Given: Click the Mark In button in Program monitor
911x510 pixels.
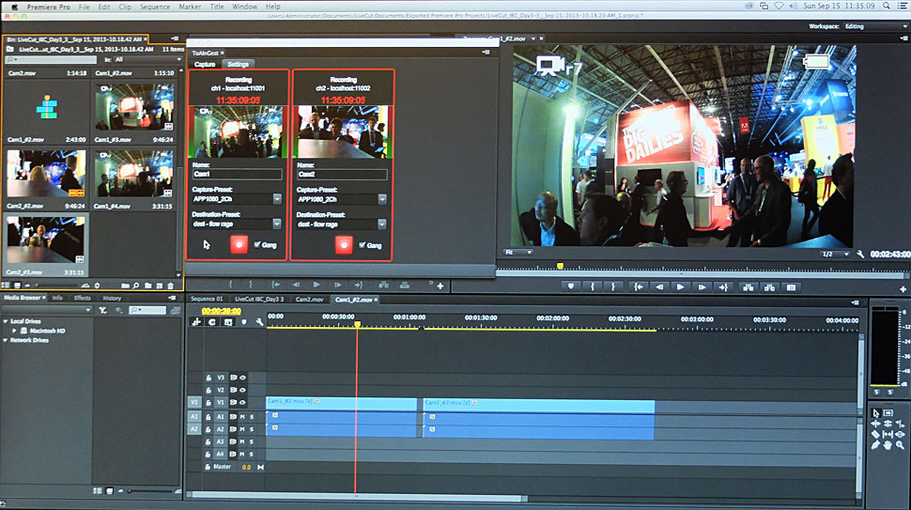Looking at the screenshot, I should [x=593, y=286].
